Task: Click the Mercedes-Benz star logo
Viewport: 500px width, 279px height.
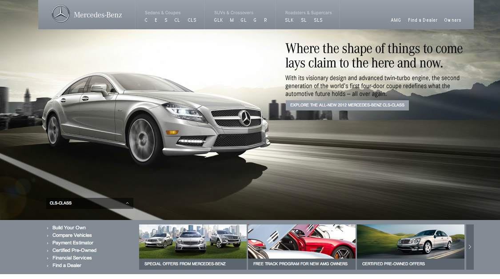Action: 60,14
